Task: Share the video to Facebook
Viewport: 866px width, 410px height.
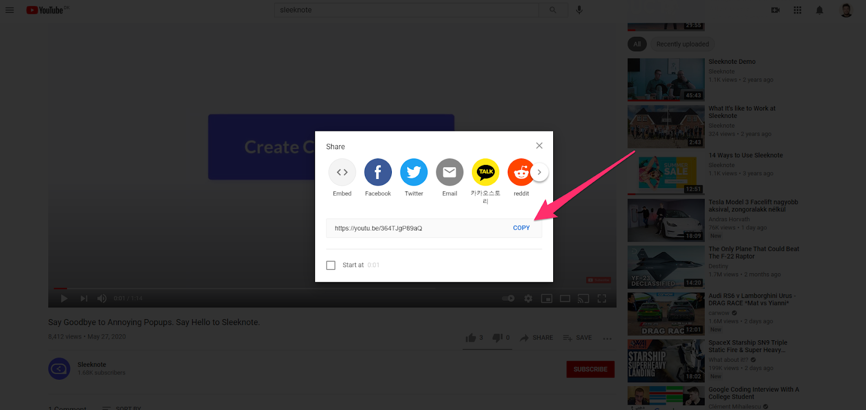Action: (x=378, y=178)
